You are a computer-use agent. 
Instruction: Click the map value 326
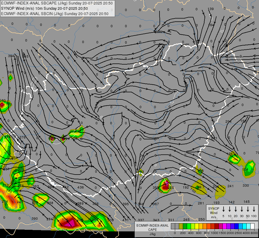pos(96,204)
